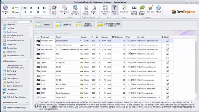This screenshot has width=199, height=112.
Task: Click the search magnifier in feature search
Action: pos(31,22)
